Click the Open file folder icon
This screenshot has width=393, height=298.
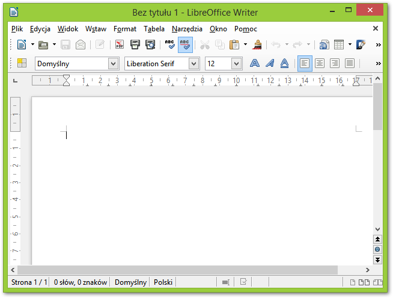tap(43, 45)
